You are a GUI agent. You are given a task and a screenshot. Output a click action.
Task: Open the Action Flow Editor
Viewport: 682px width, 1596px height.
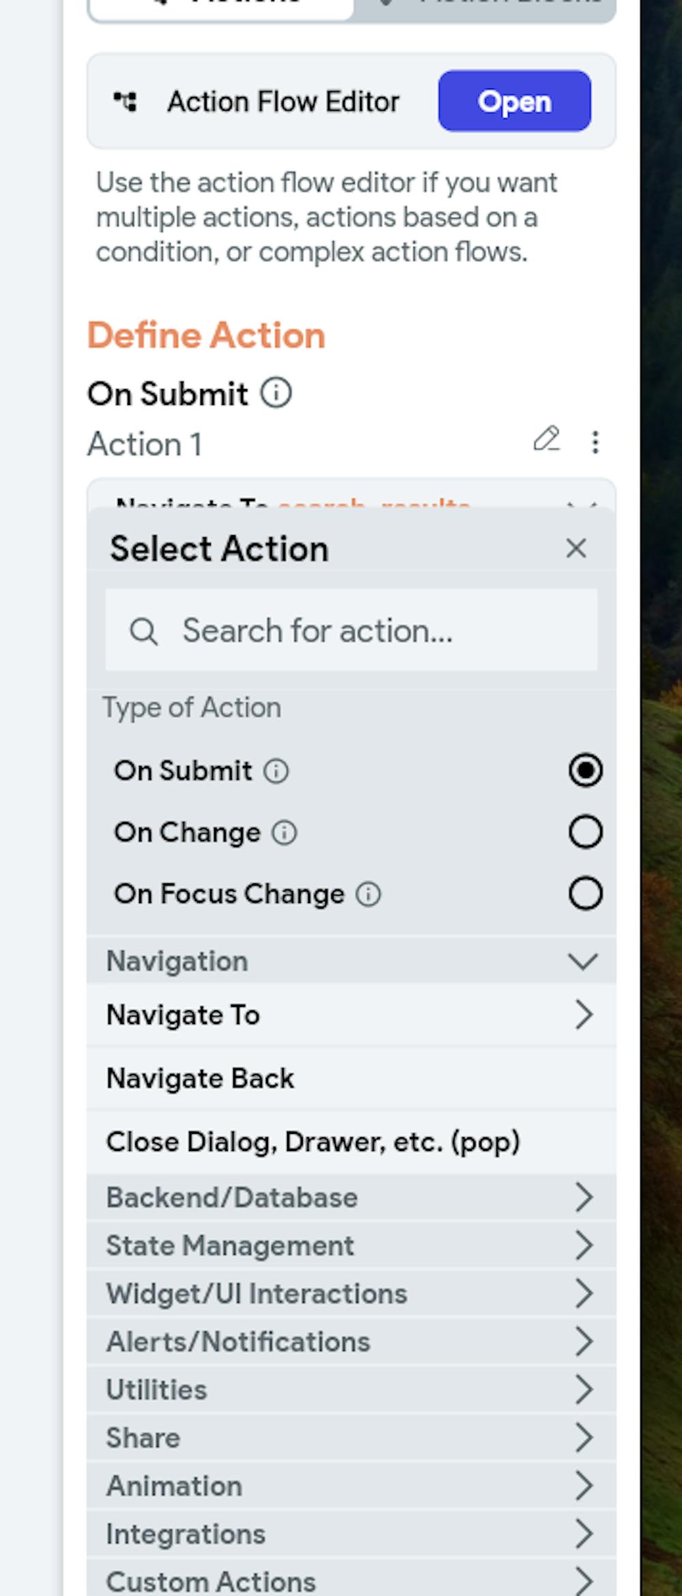pyautogui.click(x=514, y=101)
